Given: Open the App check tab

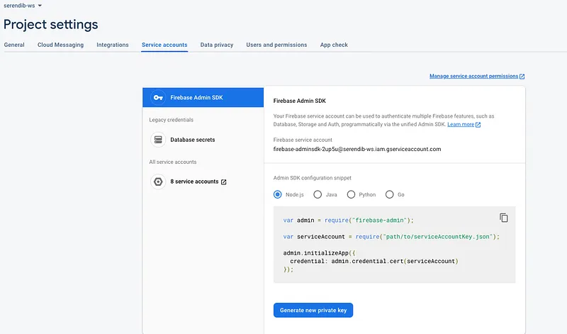Looking at the screenshot, I should (x=334, y=45).
